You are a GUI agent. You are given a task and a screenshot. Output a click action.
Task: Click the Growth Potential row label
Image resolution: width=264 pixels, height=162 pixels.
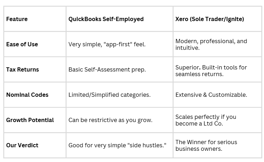click(30, 120)
